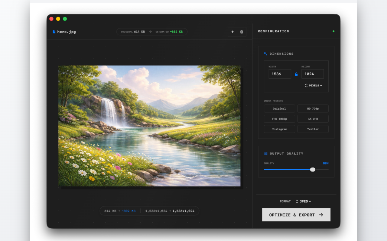Click the landscape image preview

coord(149,126)
